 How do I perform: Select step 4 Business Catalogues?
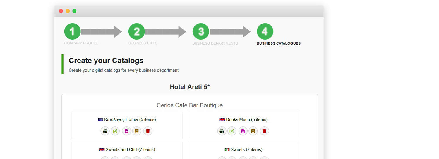[x=265, y=31]
